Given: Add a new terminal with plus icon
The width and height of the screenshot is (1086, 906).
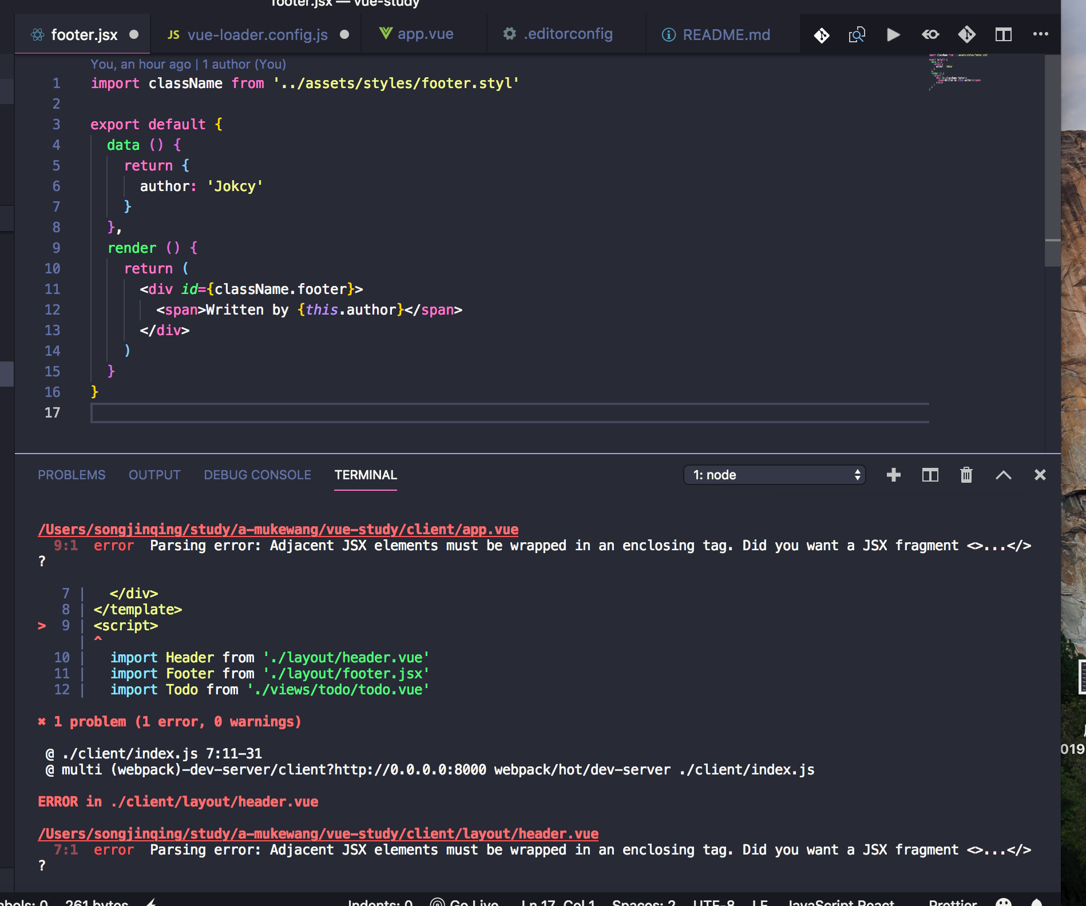Looking at the screenshot, I should coord(893,475).
